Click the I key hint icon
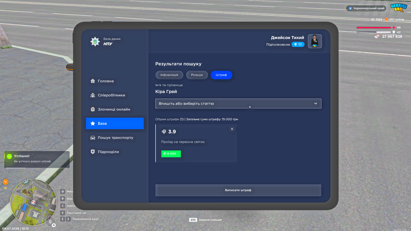 (63, 206)
